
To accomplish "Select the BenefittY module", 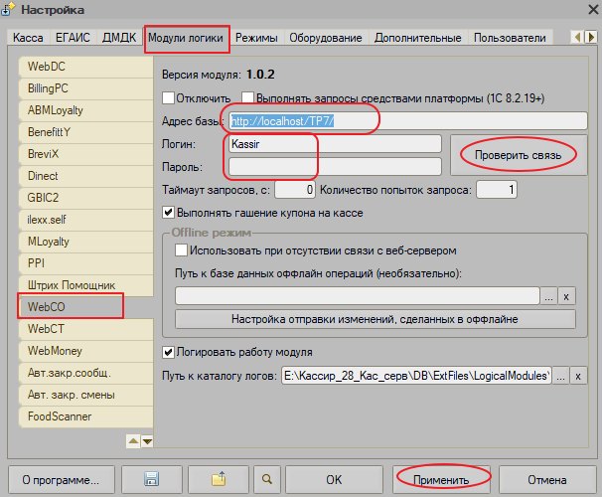I will tap(85, 132).
